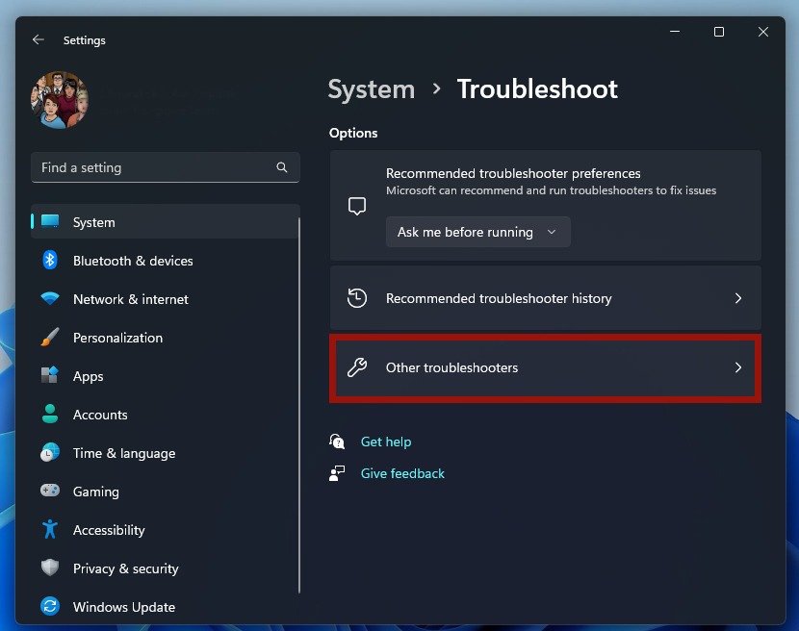This screenshot has width=799, height=631.
Task: Open the 'Ask me before running' dropdown
Action: (x=477, y=232)
